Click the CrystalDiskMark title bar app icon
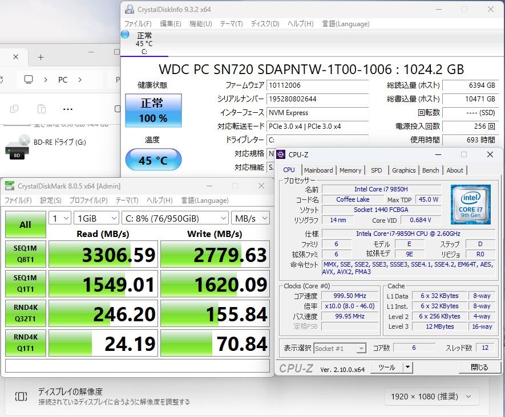This screenshot has width=505, height=417. tap(10, 186)
